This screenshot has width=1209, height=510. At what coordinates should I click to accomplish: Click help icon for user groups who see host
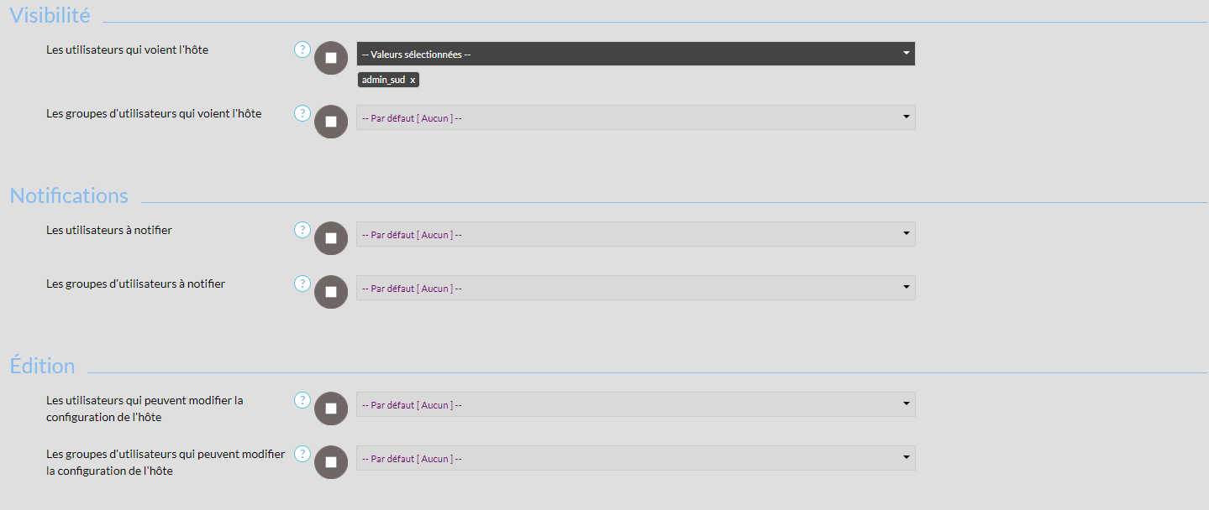coord(302,113)
